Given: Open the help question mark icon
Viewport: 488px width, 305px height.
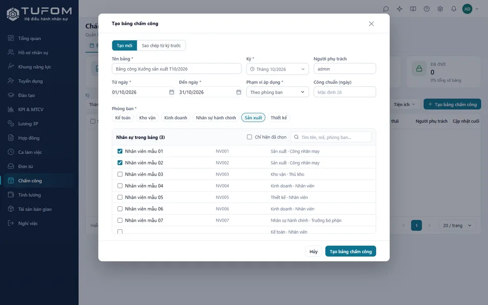Looking at the screenshot, I should coord(426,9).
